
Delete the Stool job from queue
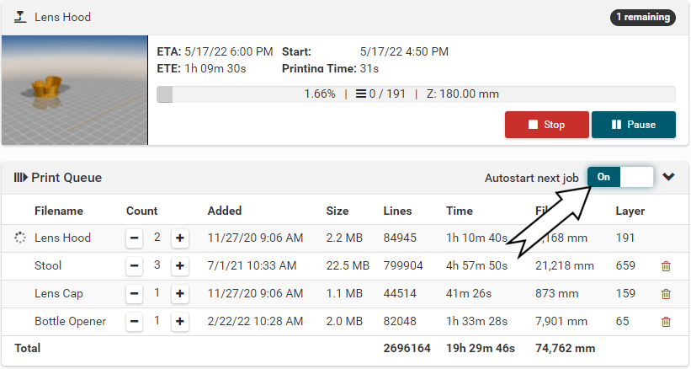click(666, 266)
